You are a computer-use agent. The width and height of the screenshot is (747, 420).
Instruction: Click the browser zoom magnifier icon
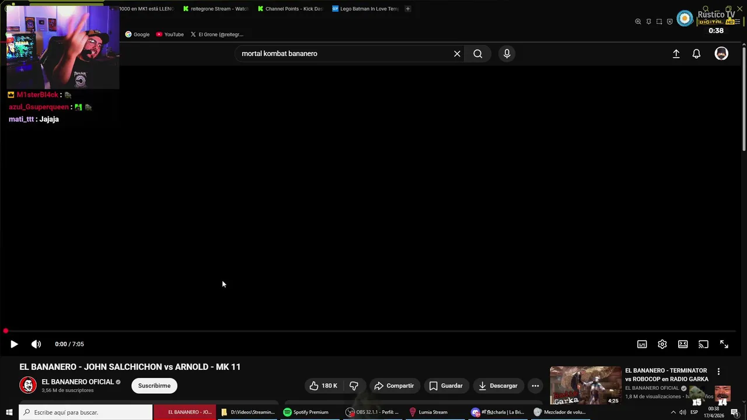pos(638,22)
